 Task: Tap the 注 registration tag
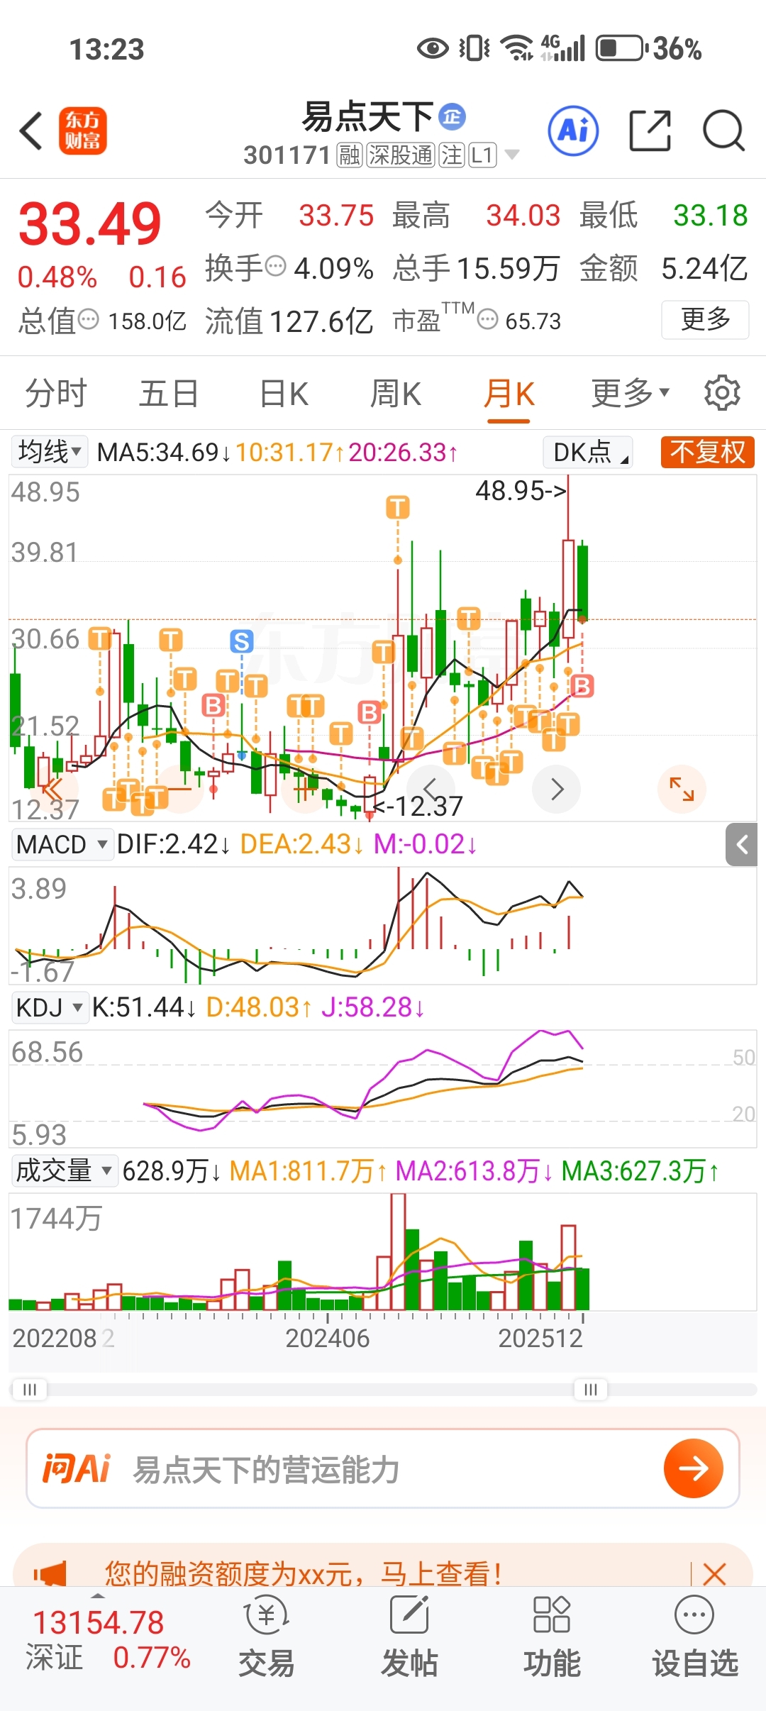click(x=452, y=155)
